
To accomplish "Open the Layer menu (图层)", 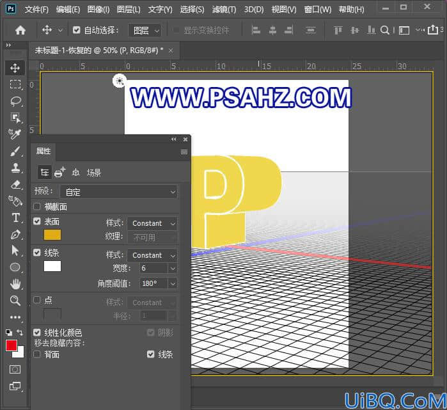I will coord(129,10).
